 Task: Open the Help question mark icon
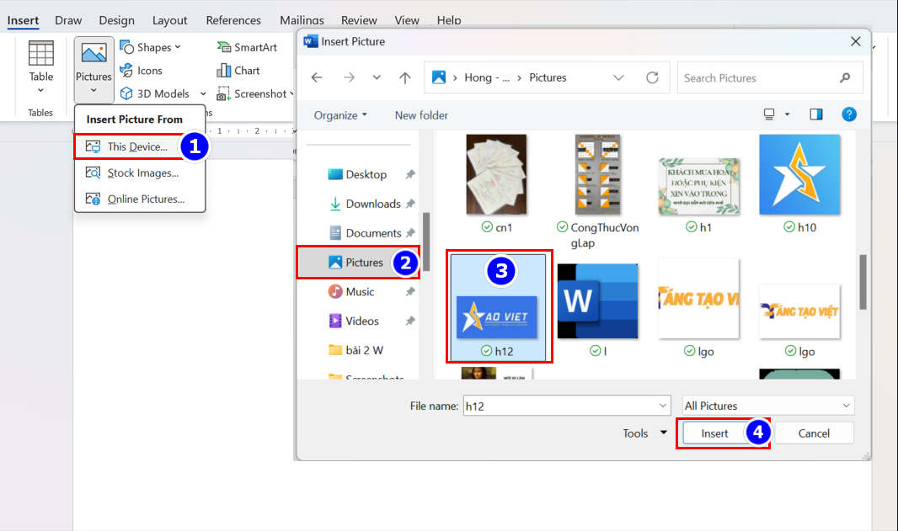[x=849, y=114]
